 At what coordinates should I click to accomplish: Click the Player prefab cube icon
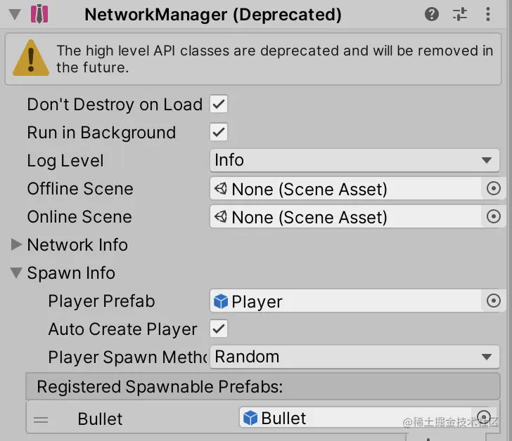click(221, 301)
